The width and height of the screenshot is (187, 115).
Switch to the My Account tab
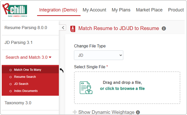pyautogui.click(x=94, y=10)
